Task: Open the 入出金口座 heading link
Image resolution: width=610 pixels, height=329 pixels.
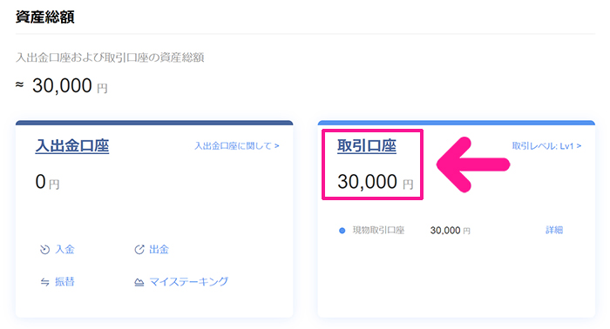Action: pyautogui.click(x=72, y=146)
